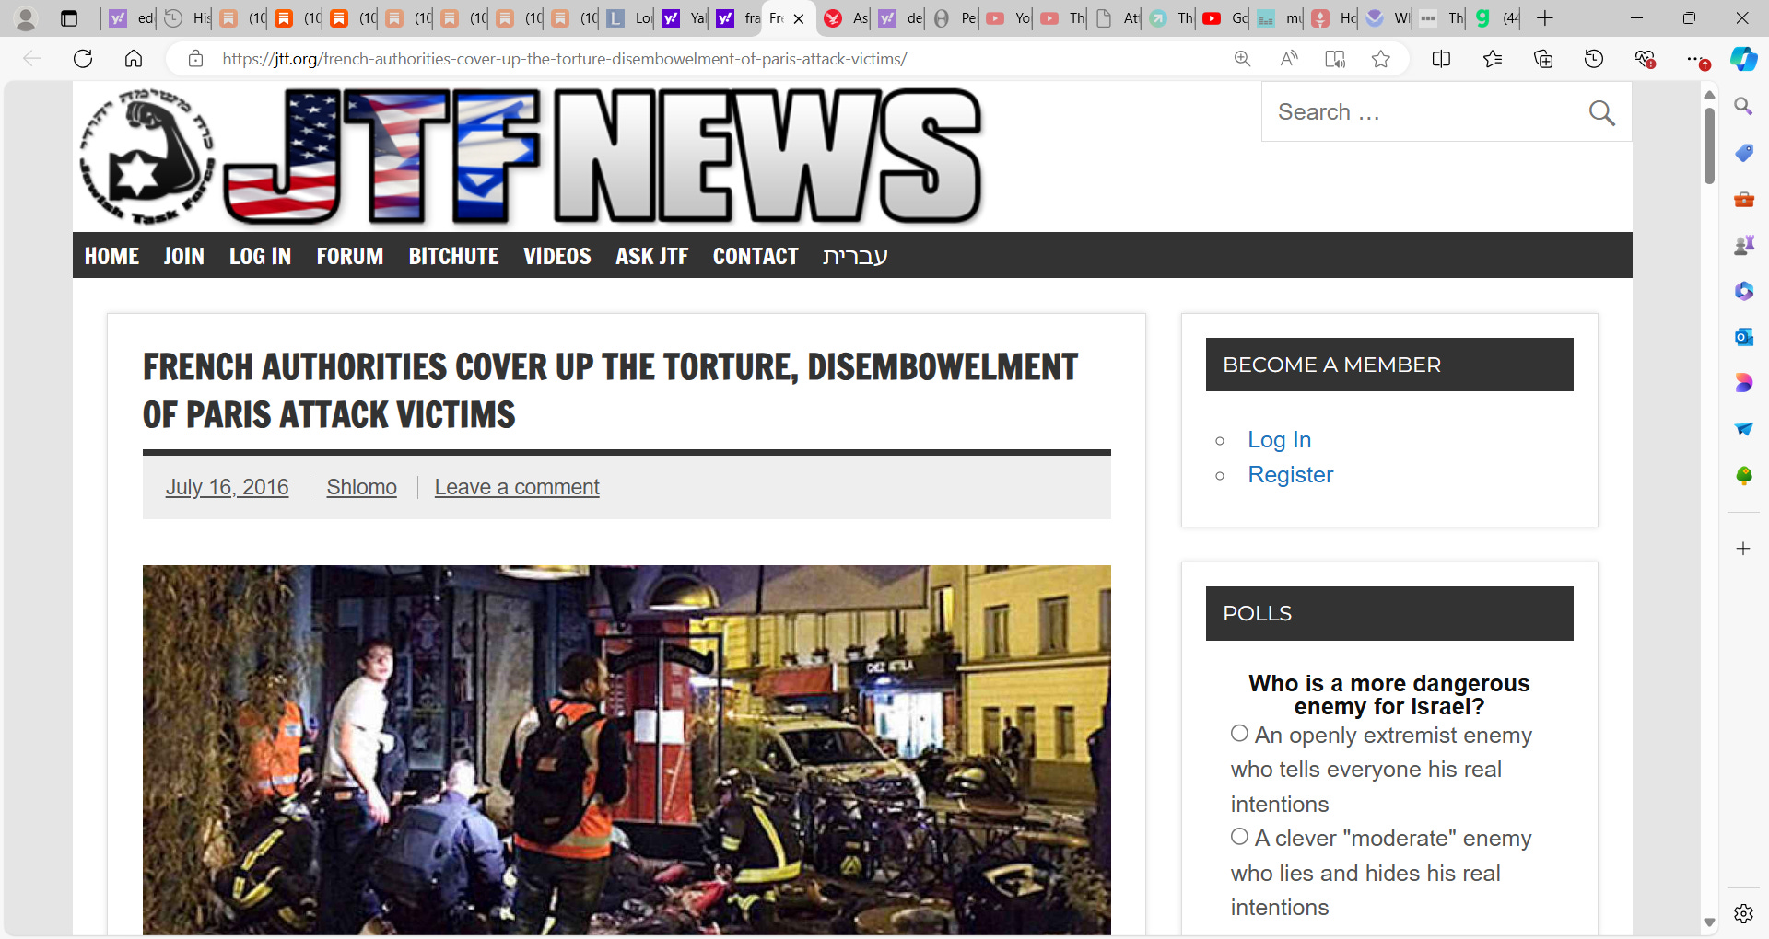1769x939 pixels.
Task: Open VIDEOS menu item
Action: click(557, 256)
